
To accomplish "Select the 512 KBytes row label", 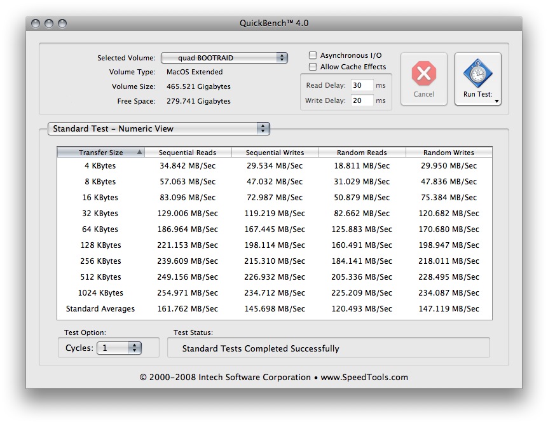I will pyautogui.click(x=100, y=277).
